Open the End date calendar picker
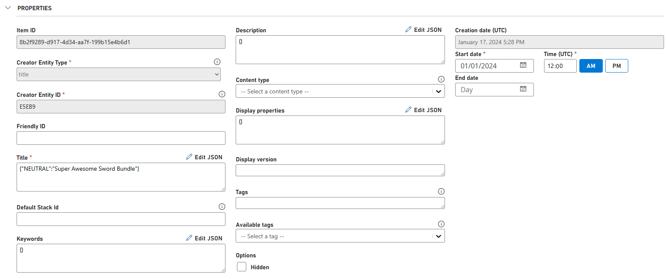667x279 pixels. point(523,89)
